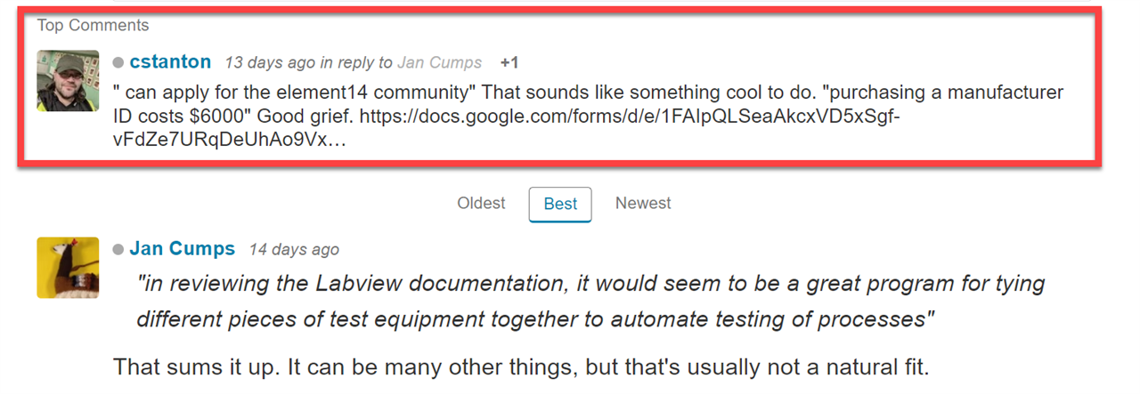Image resolution: width=1140 pixels, height=394 pixels.
Task: Select the Best comments tab
Action: coord(560,205)
